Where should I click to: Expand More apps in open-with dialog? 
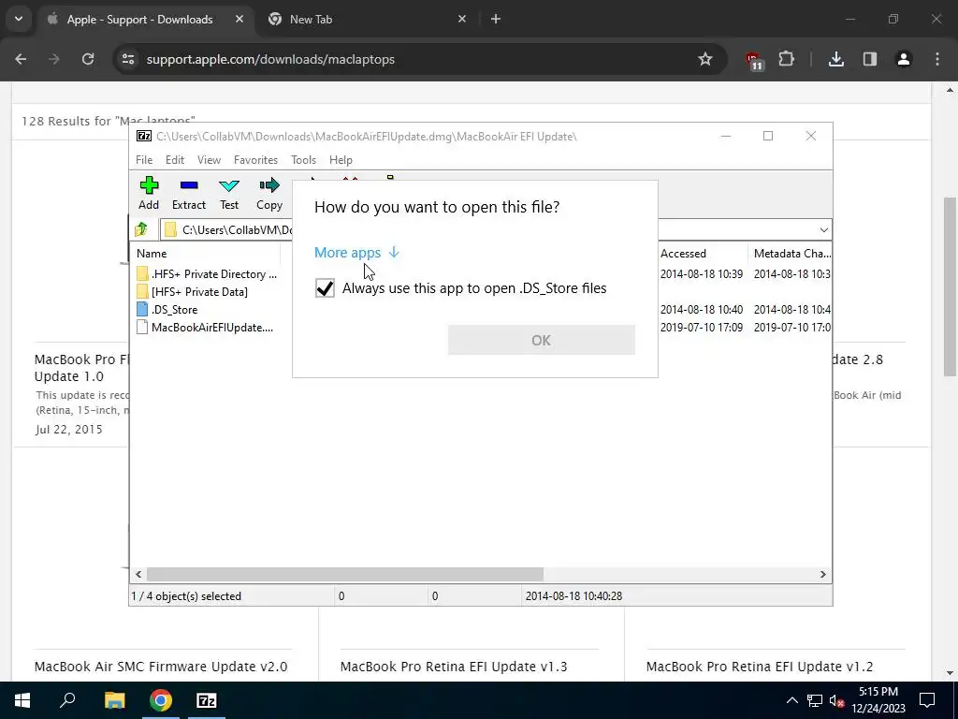click(x=356, y=253)
